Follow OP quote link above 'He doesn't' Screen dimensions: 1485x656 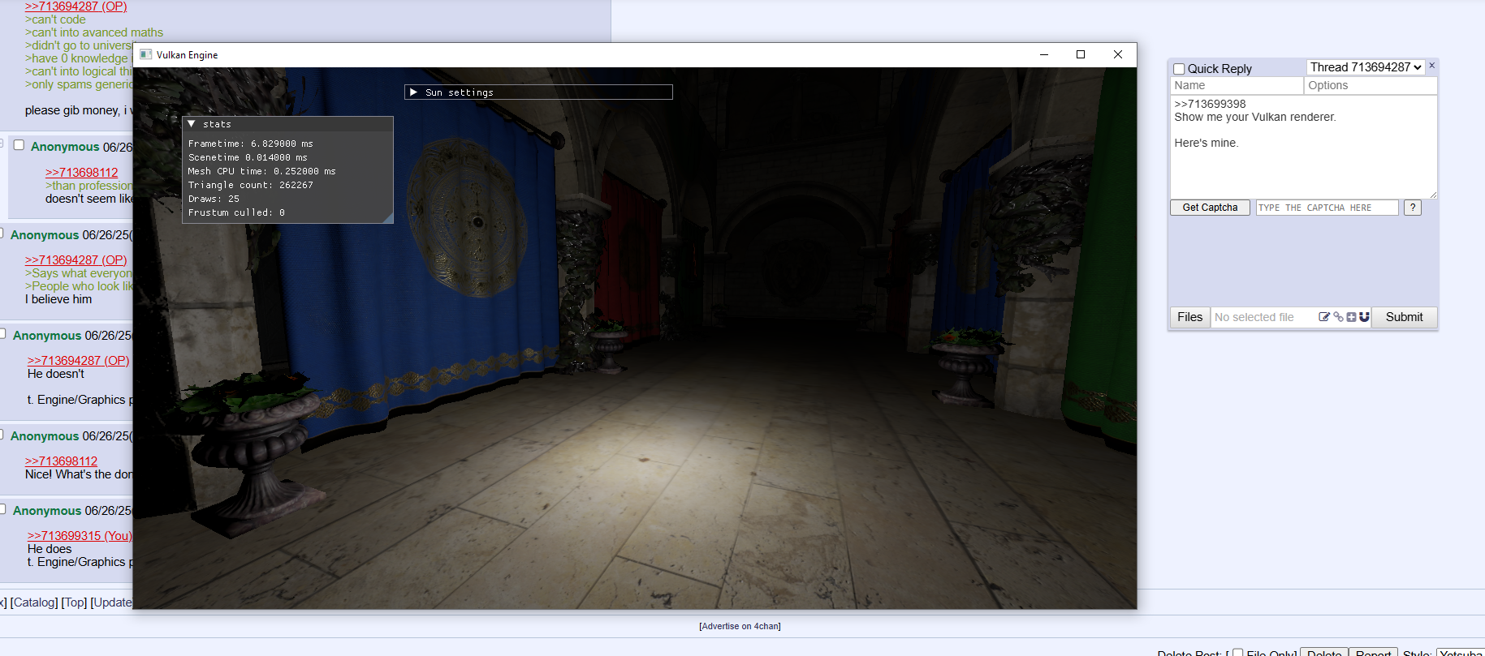78,361
